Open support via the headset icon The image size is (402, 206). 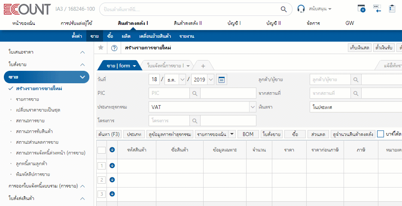(x=301, y=9)
